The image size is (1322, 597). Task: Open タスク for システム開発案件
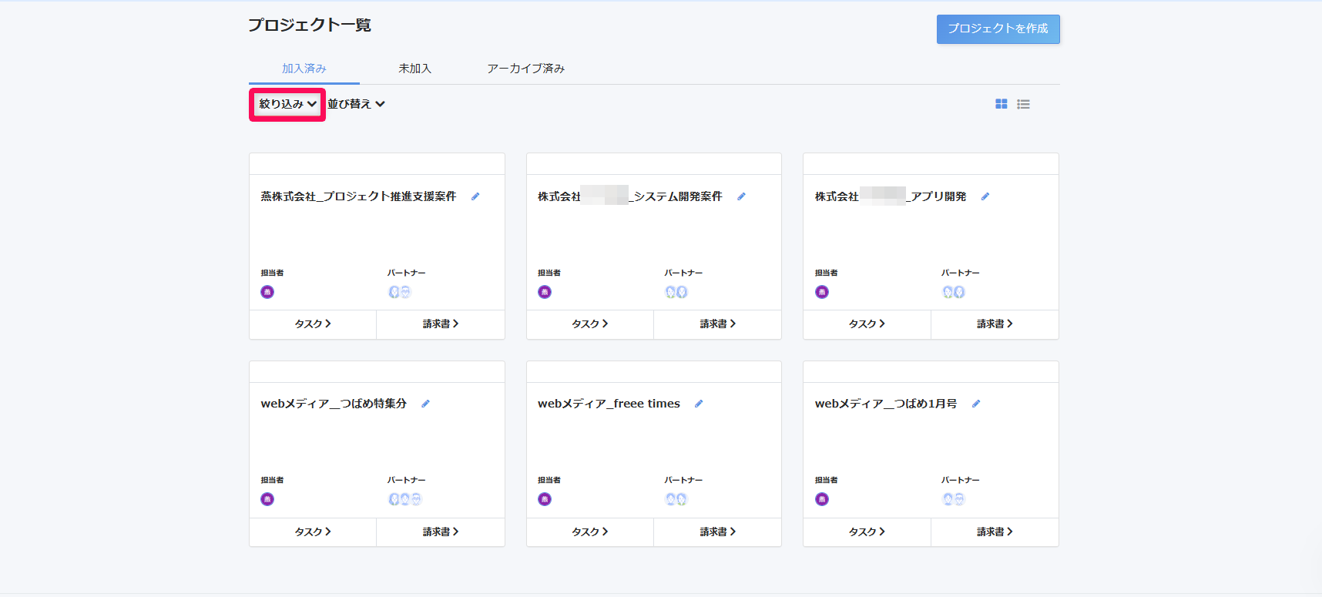(x=590, y=324)
